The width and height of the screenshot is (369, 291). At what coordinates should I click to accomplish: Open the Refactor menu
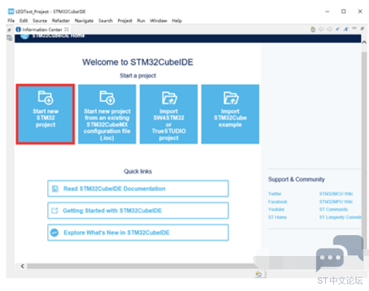[x=61, y=21]
